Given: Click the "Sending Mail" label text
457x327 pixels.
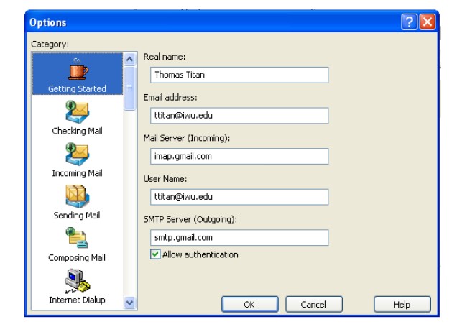Looking at the screenshot, I should coord(77,216).
